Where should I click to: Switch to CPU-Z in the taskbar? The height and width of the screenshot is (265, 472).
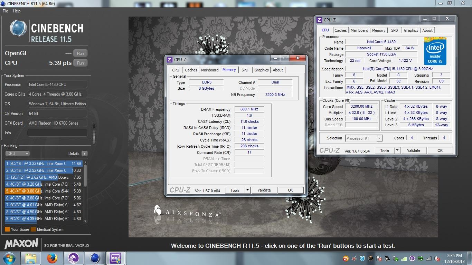115,258
